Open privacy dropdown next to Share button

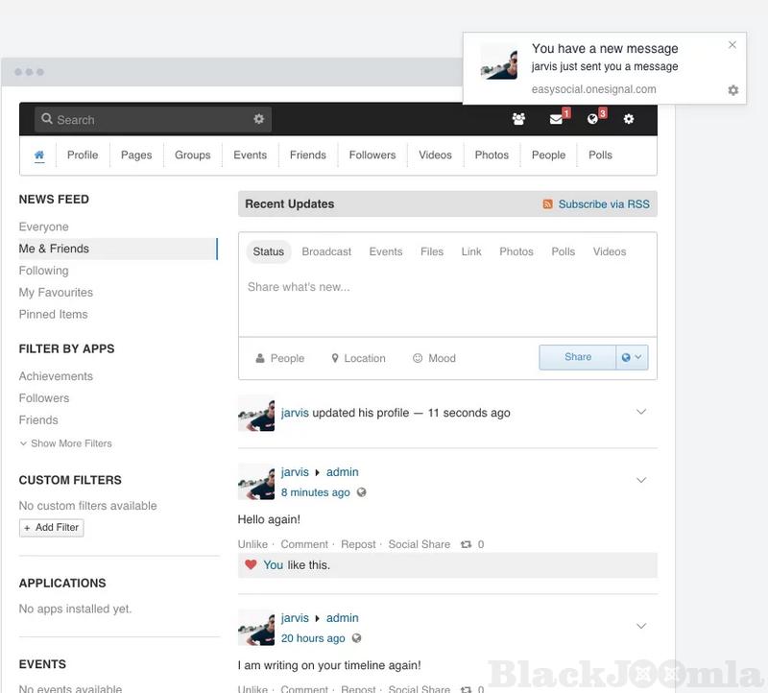pyautogui.click(x=633, y=357)
